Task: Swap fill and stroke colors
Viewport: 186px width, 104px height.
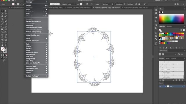Action: pos(6,48)
